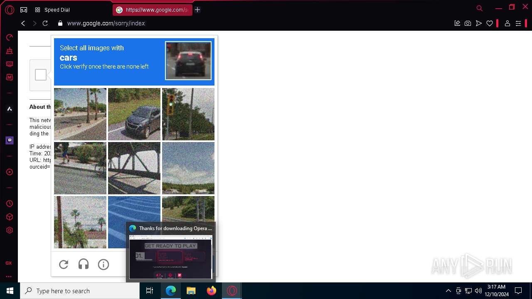Open Task View on the taskbar
Viewport: 532px width, 299px height.
point(150,291)
